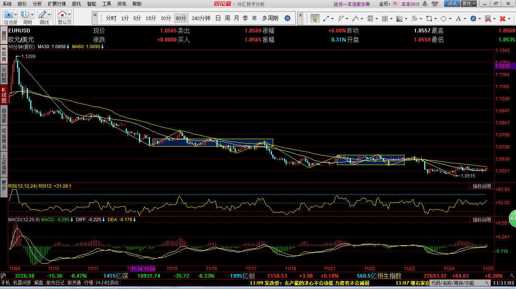Click RSI 指标说明 button

coord(482,186)
